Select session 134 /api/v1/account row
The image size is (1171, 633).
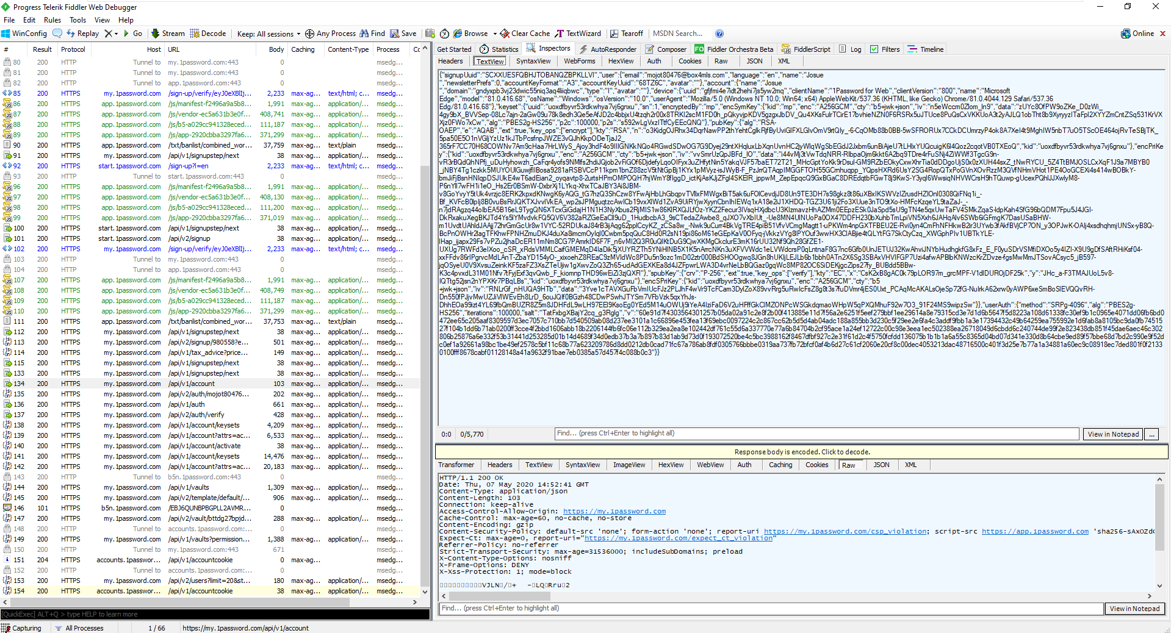[x=211, y=384]
